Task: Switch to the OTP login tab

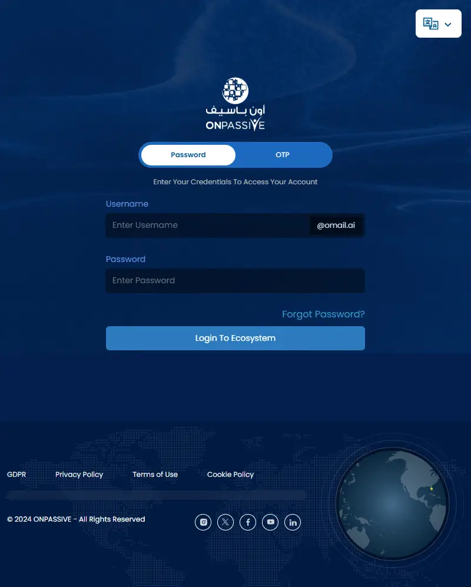Action: tap(283, 155)
